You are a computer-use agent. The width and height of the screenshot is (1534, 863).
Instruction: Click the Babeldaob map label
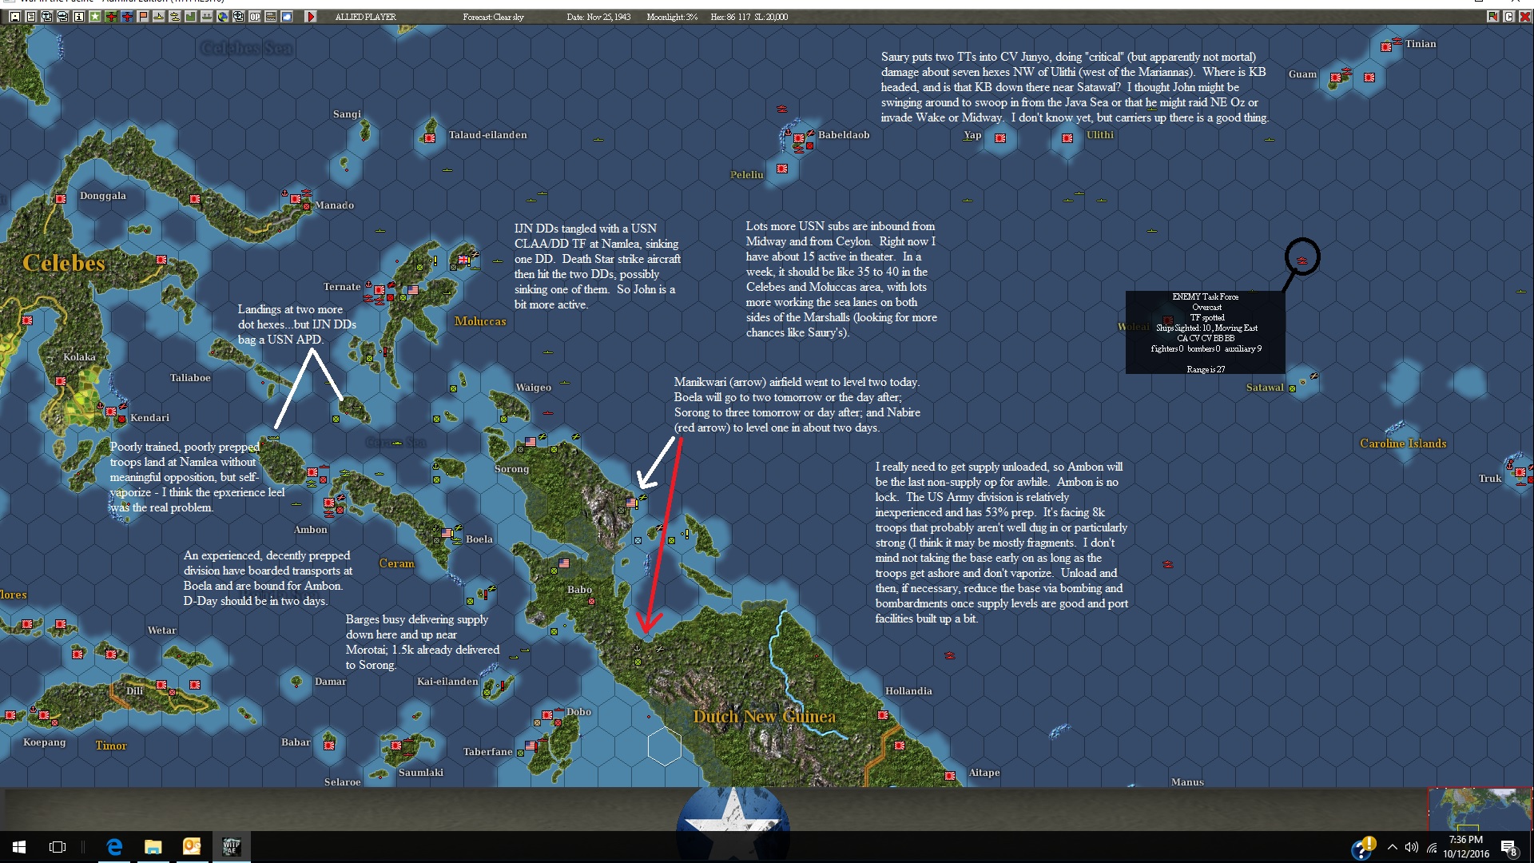tap(844, 135)
